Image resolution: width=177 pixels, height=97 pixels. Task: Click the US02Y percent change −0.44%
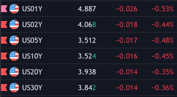coord(163,25)
